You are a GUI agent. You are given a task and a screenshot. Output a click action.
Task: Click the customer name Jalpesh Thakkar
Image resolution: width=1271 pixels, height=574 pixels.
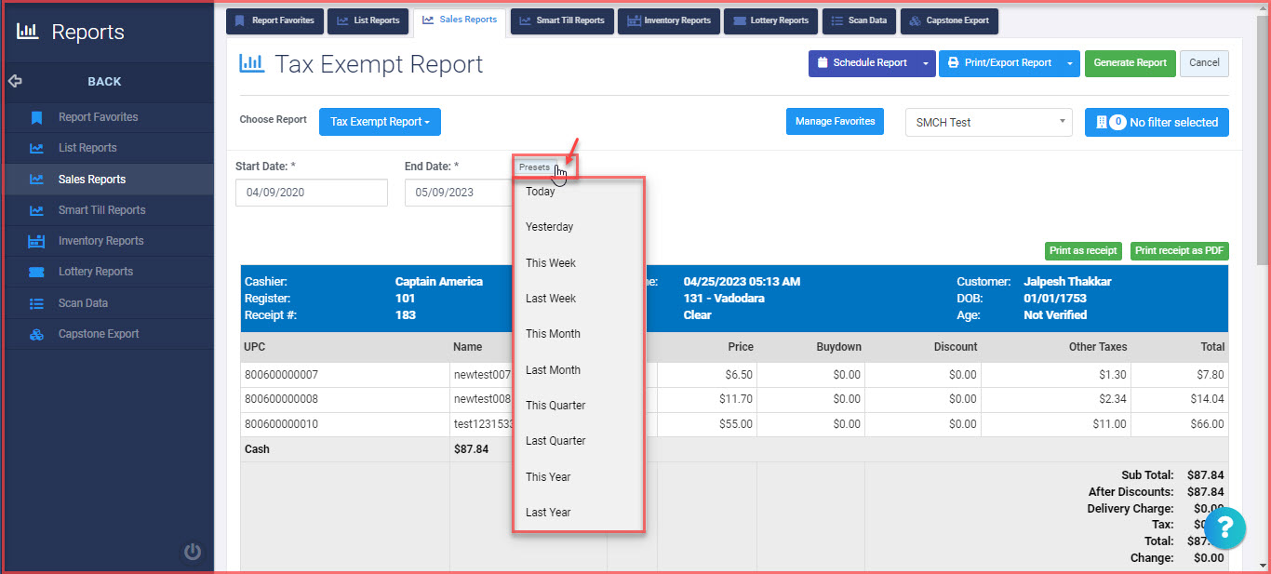click(x=1067, y=282)
